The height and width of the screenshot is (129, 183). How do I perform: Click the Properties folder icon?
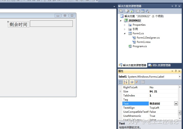[x=130, y=25]
